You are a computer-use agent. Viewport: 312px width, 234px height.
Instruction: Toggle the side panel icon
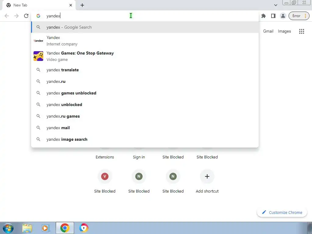point(273,16)
